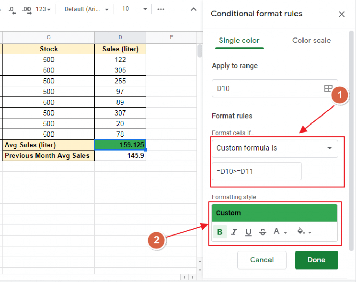Click the more toolbar options ellipsis
Screen dimensions: 356x282
(161, 9)
